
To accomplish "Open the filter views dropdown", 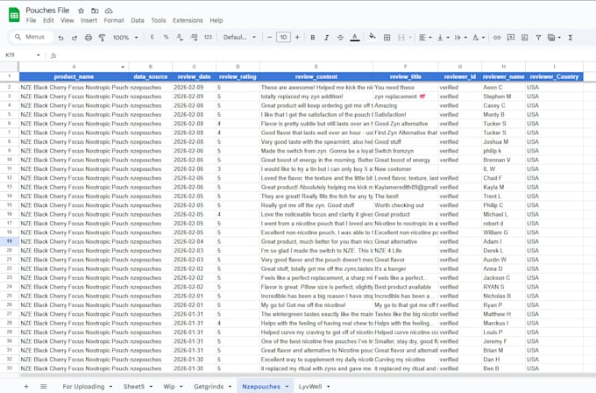I will tap(554, 38).
